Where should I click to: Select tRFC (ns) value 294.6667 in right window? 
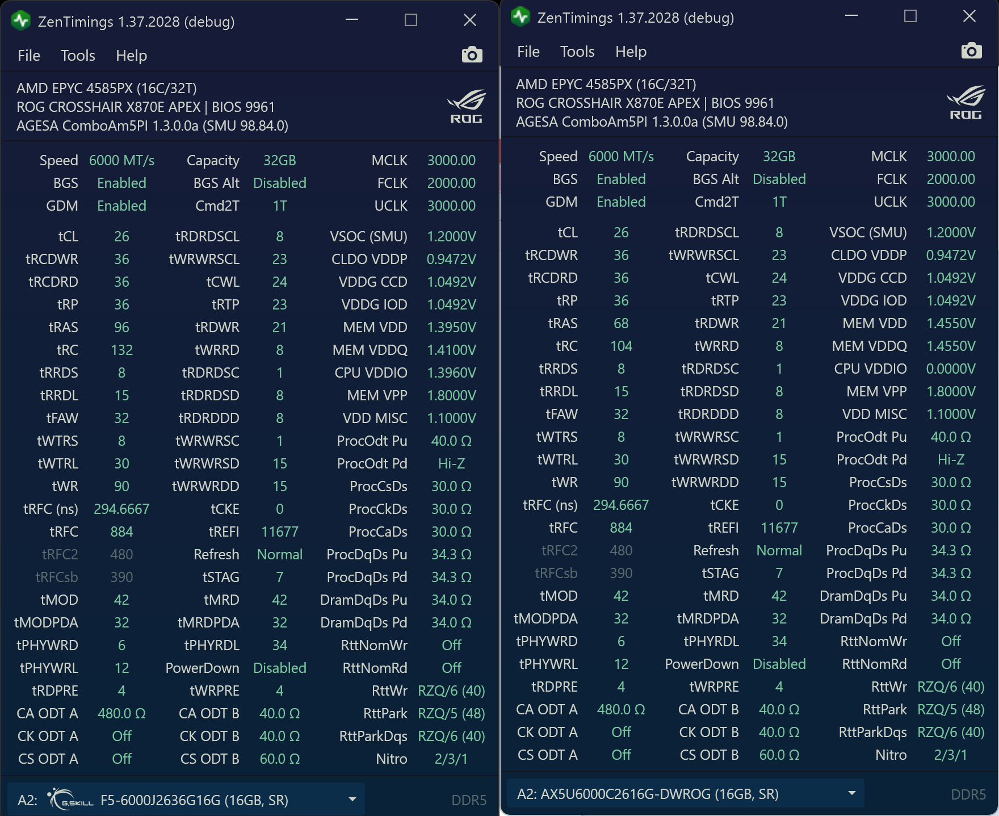(x=621, y=505)
